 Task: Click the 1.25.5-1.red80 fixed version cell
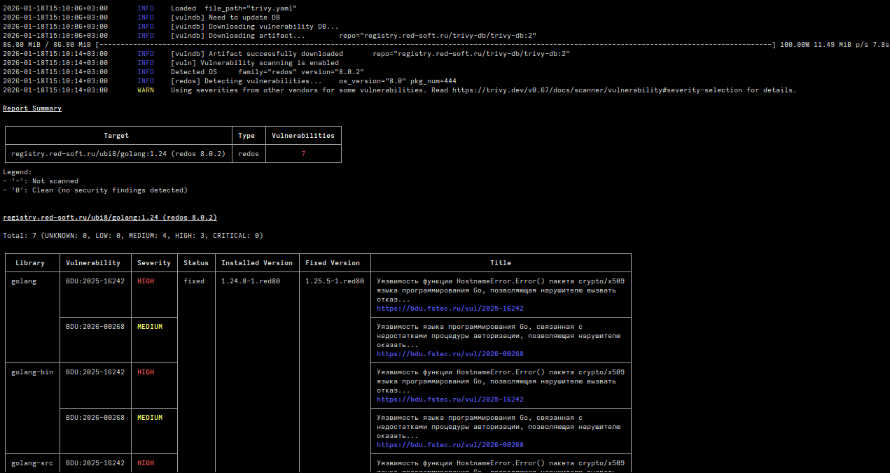tap(335, 281)
